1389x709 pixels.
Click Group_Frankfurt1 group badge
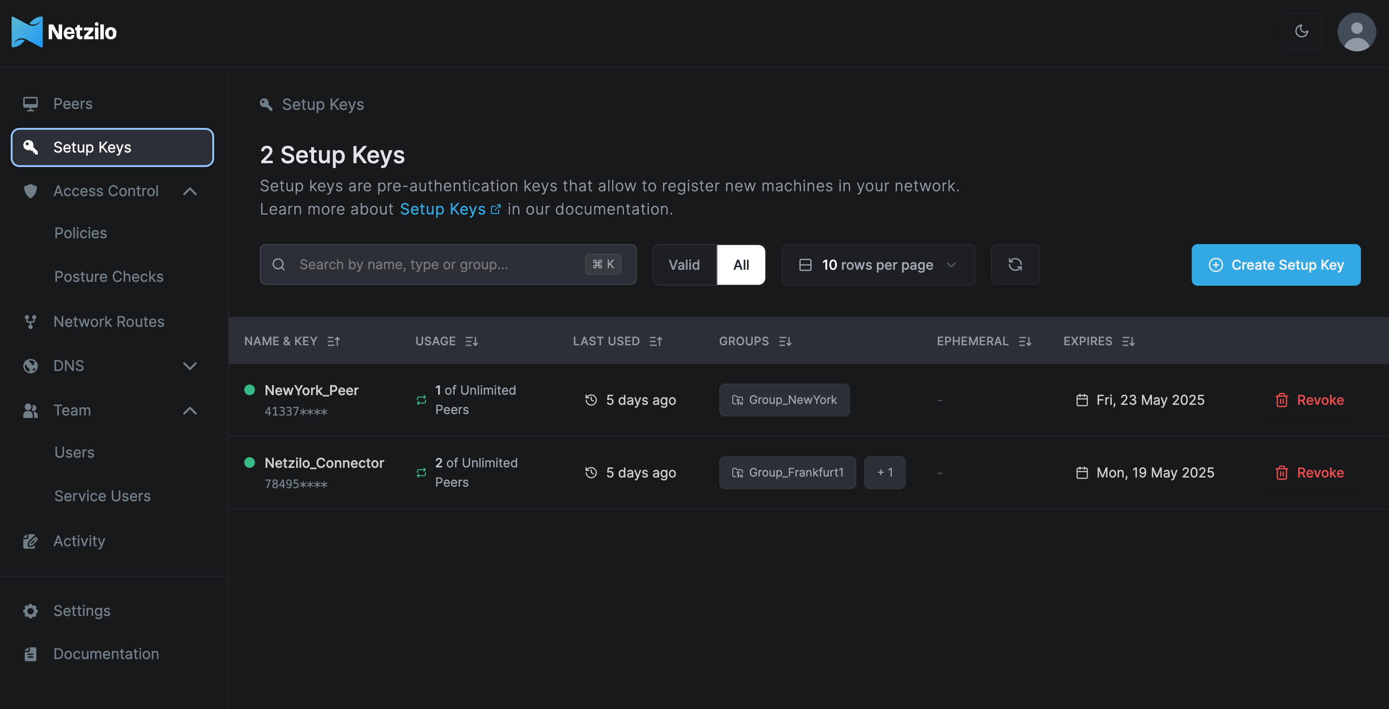click(787, 473)
